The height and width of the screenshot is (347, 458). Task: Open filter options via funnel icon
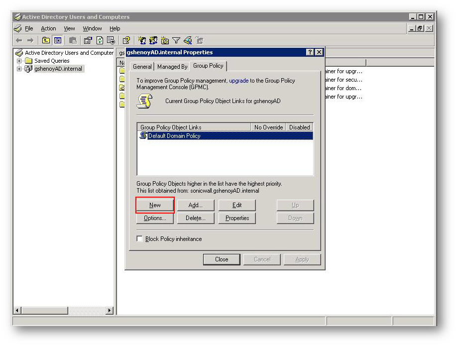[176, 41]
